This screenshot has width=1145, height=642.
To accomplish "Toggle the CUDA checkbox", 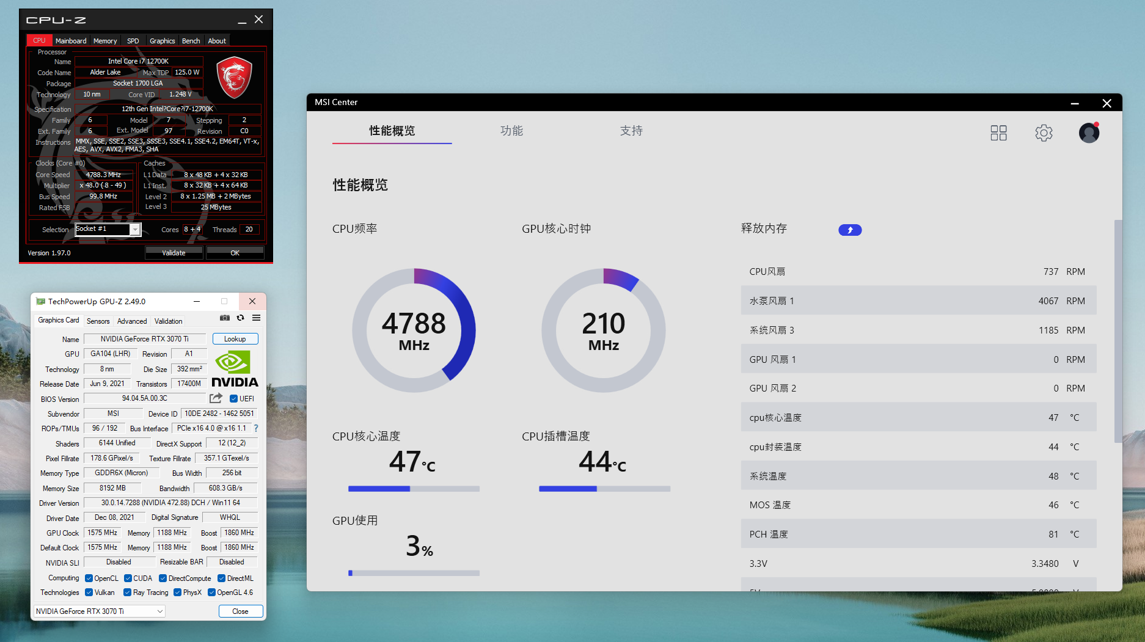I will 128,578.
